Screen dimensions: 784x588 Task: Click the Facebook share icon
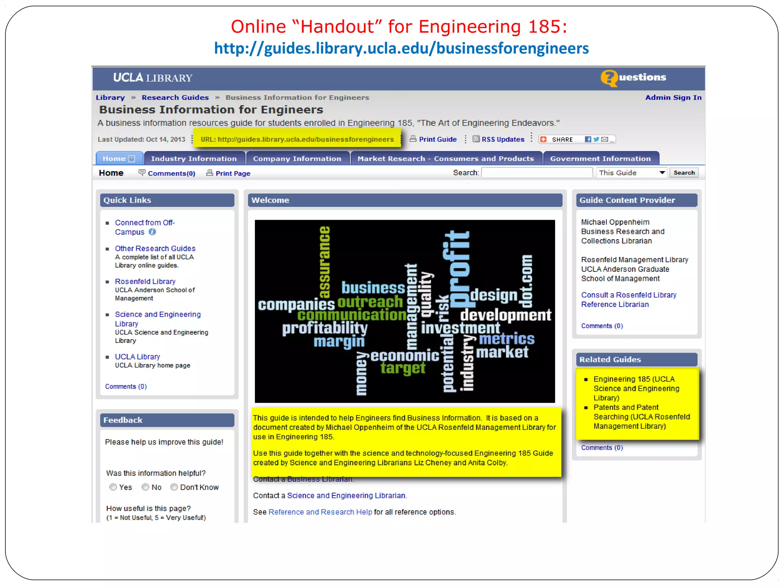pos(588,139)
